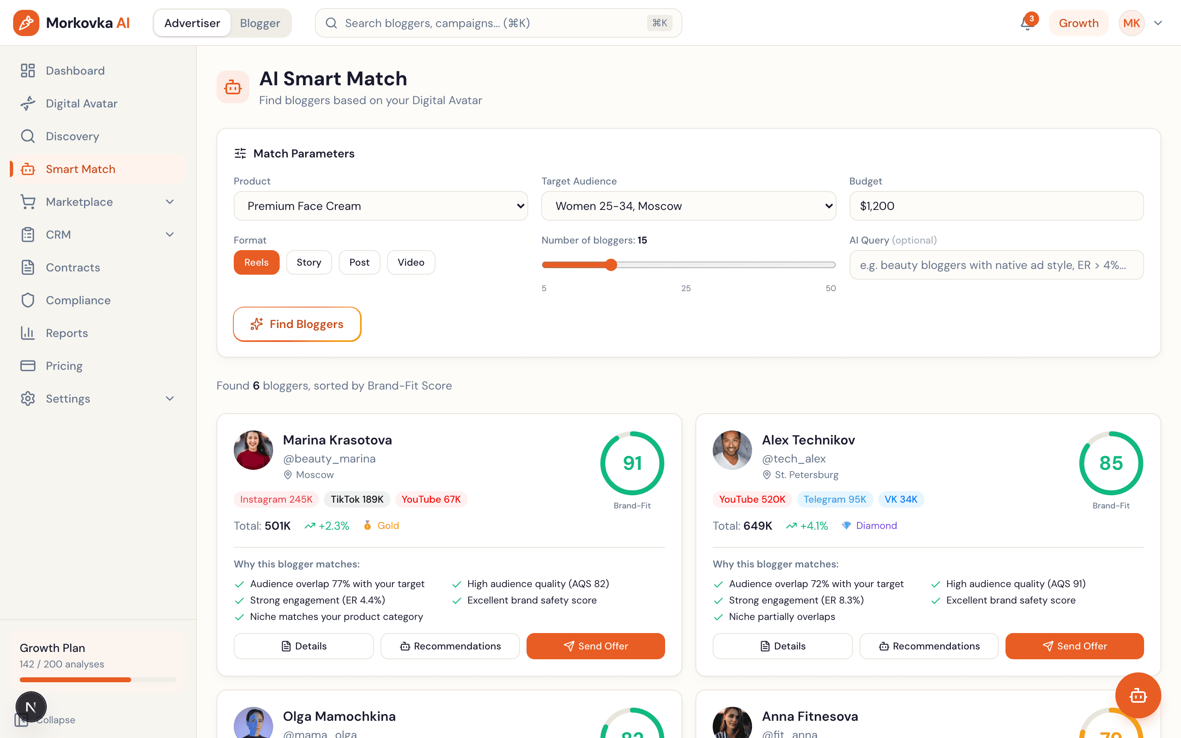
Task: Expand the Marketplace sidebar section
Action: click(169, 202)
